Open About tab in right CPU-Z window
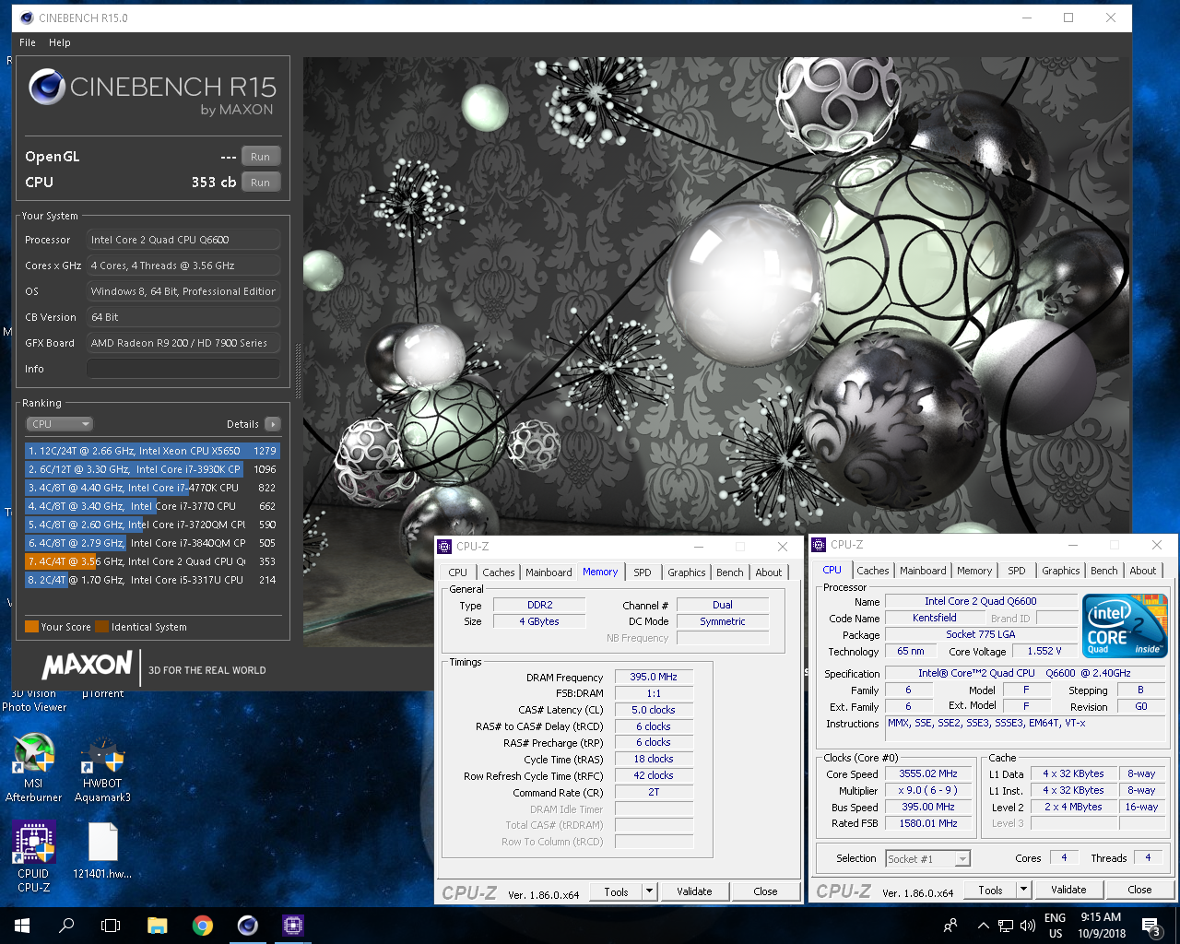The image size is (1180, 944). (1143, 571)
